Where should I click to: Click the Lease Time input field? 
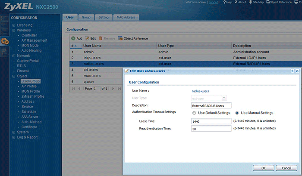click(211, 121)
